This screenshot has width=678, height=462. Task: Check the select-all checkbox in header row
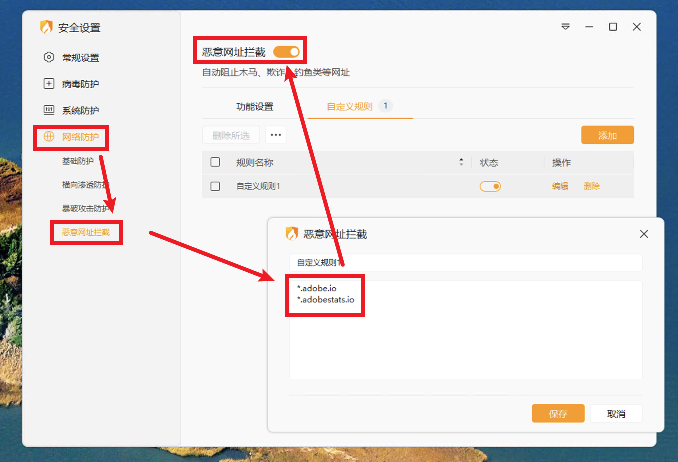[215, 162]
